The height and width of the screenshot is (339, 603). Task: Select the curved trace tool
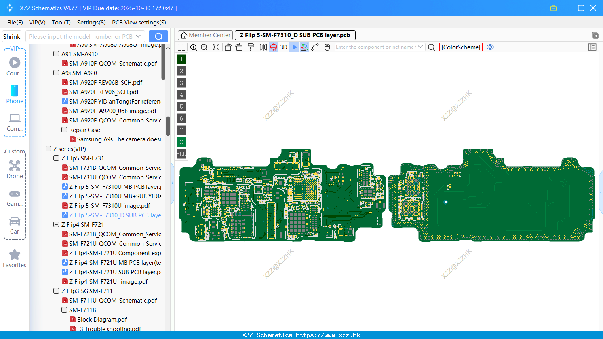coord(315,47)
